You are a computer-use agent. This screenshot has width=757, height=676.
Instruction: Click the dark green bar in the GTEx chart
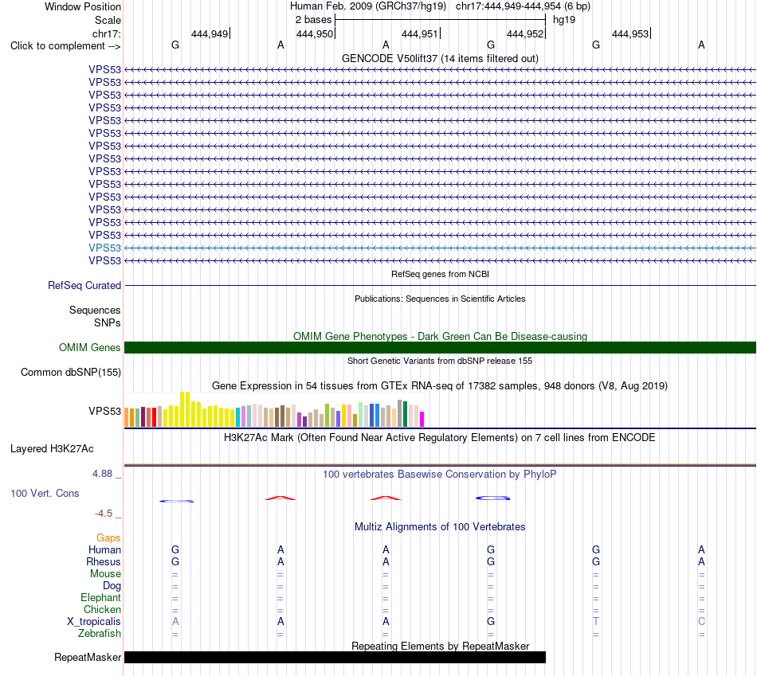(406, 414)
